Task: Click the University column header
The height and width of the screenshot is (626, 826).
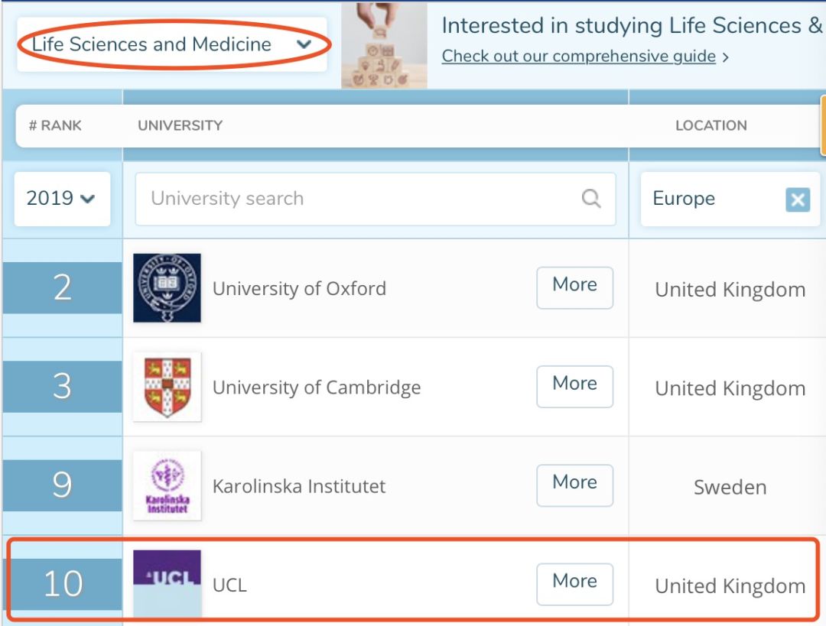Action: click(x=180, y=125)
